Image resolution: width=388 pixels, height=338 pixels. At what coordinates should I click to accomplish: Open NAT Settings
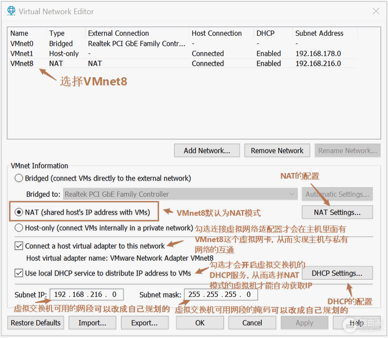(x=337, y=212)
